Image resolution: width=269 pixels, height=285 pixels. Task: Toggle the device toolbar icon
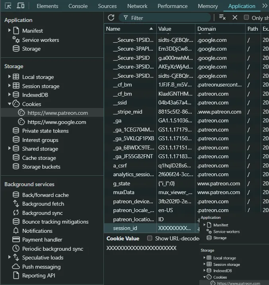(21, 6)
